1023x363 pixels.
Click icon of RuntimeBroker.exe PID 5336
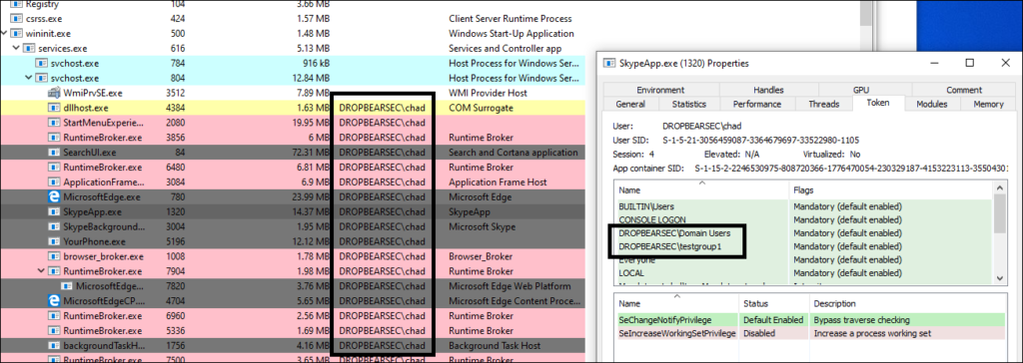54,330
